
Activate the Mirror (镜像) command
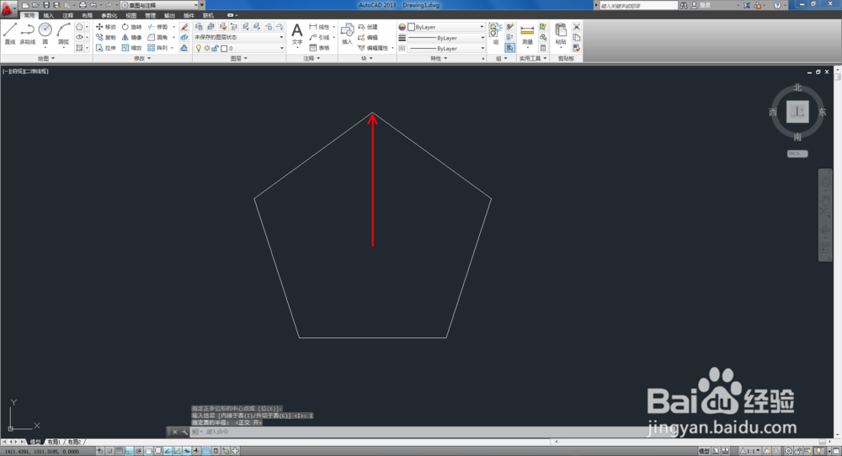131,38
